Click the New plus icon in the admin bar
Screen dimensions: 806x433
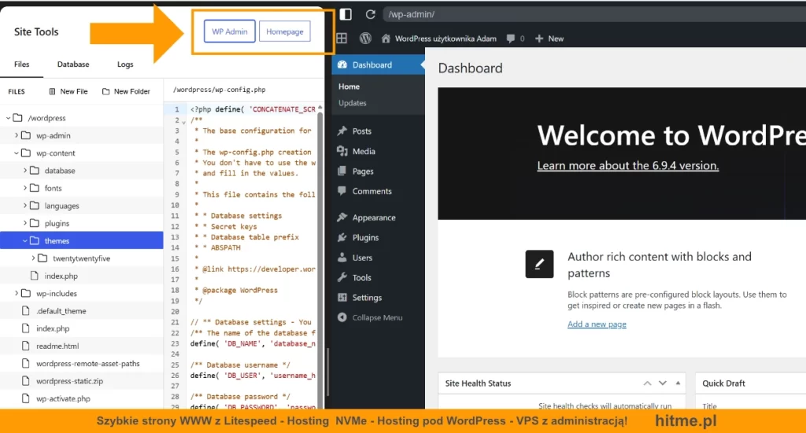pyautogui.click(x=539, y=39)
